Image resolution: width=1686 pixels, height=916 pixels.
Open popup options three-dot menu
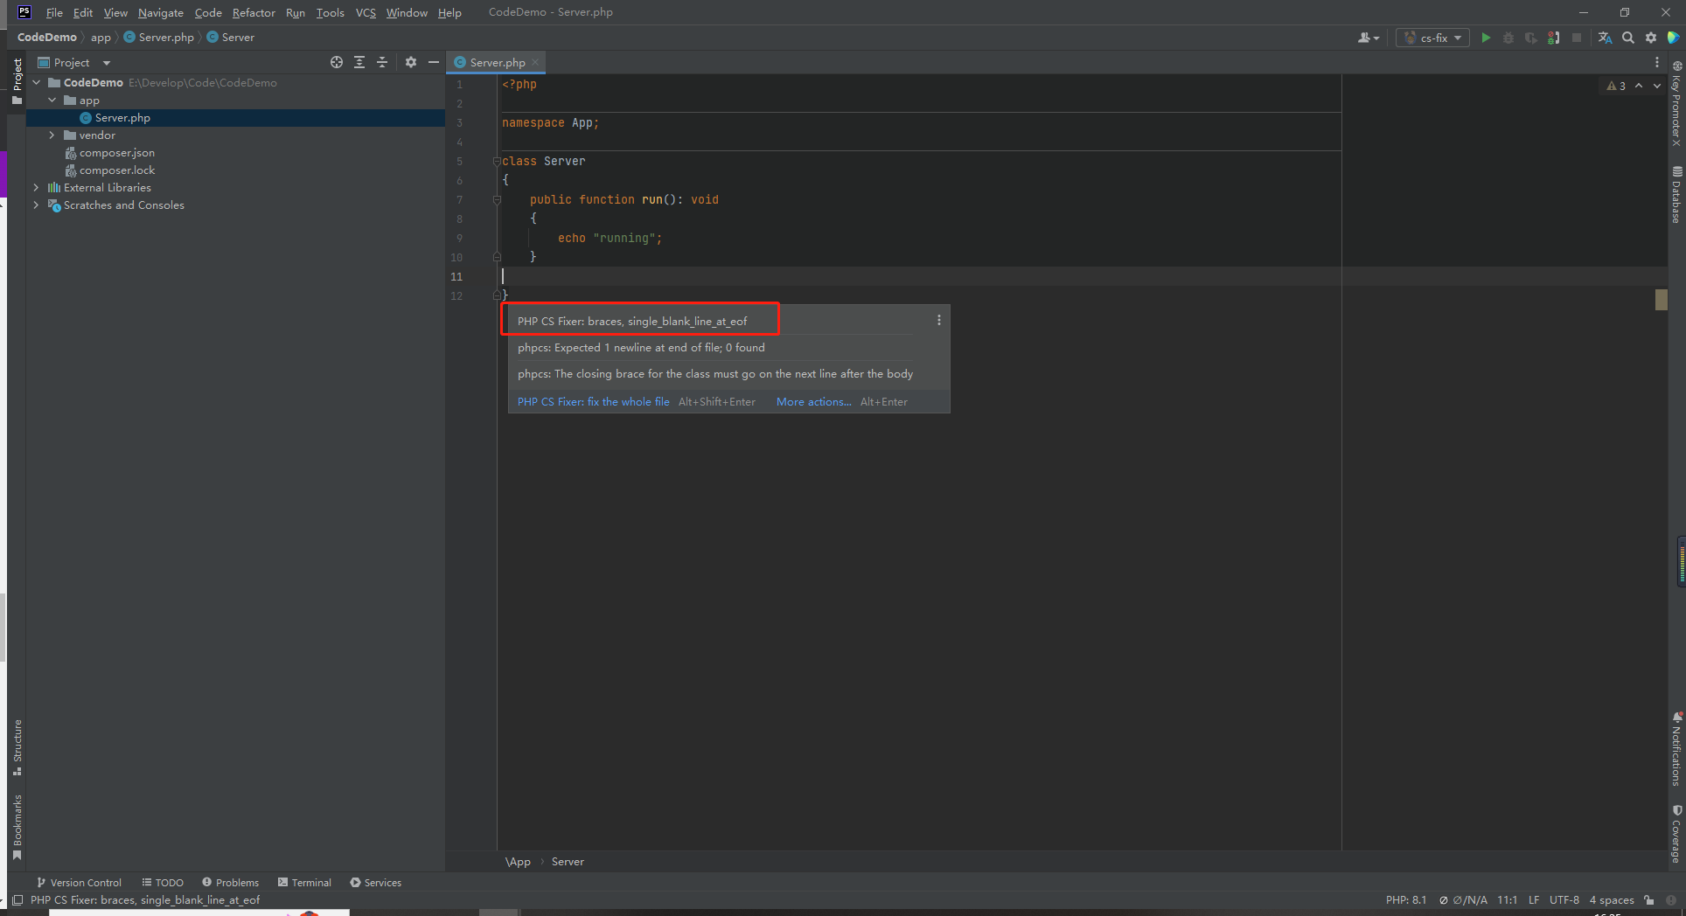tap(939, 321)
